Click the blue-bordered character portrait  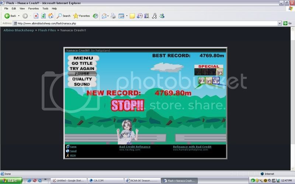click(216, 80)
